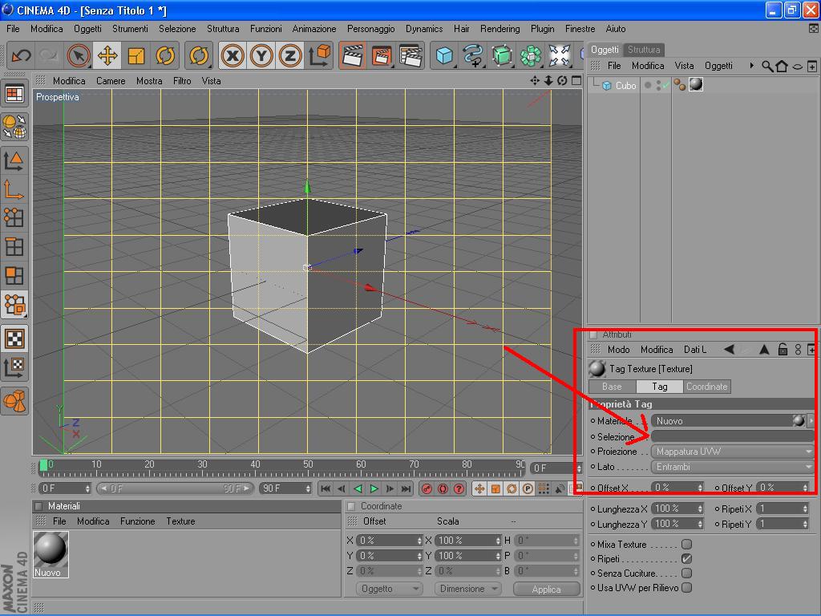
Task: Adjust Ripeti X stepper arrows
Action: [805, 509]
